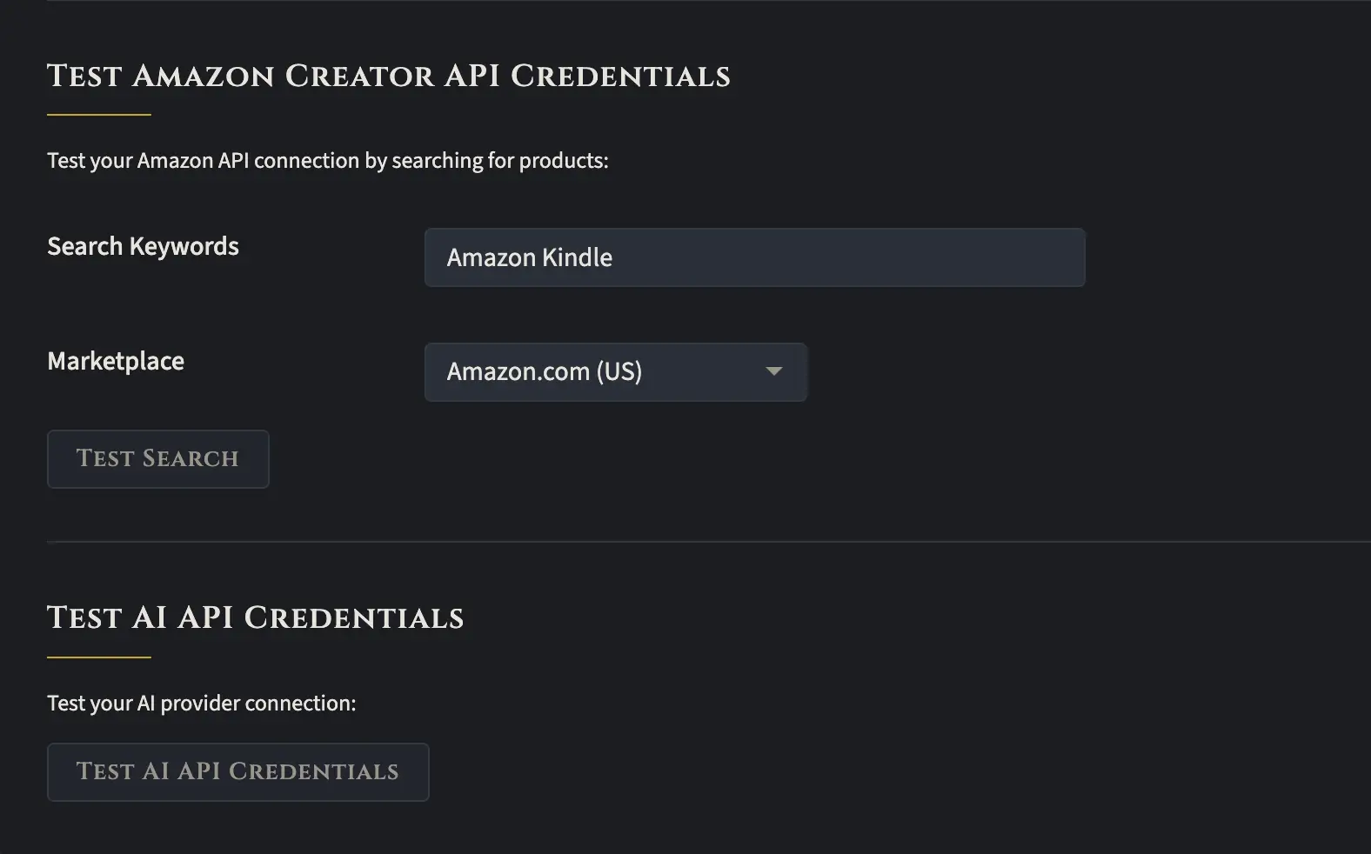Click the Test AI API Credentials button
The height and width of the screenshot is (854, 1371).
(x=237, y=771)
